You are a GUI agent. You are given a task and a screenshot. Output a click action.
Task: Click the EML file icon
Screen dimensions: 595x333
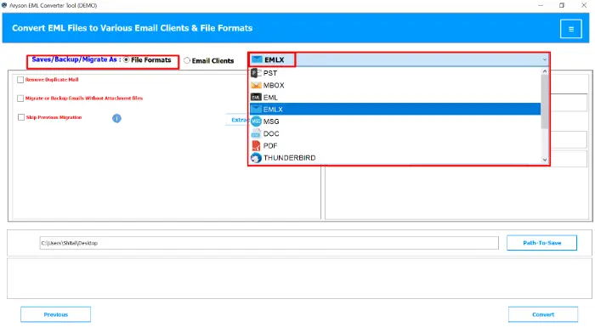click(256, 98)
